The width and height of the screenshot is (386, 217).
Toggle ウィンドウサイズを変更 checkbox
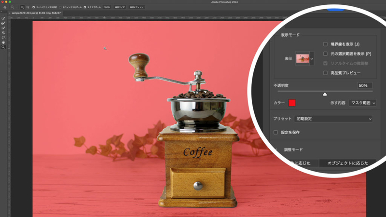(33, 7)
